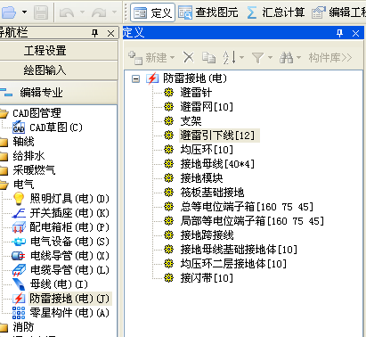This screenshot has width=366, height=337.
Task: Select 总等电位端子箱[160 75 45]
Action: (247, 207)
